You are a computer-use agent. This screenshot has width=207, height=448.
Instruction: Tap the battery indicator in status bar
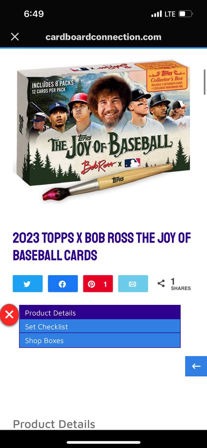tap(185, 14)
